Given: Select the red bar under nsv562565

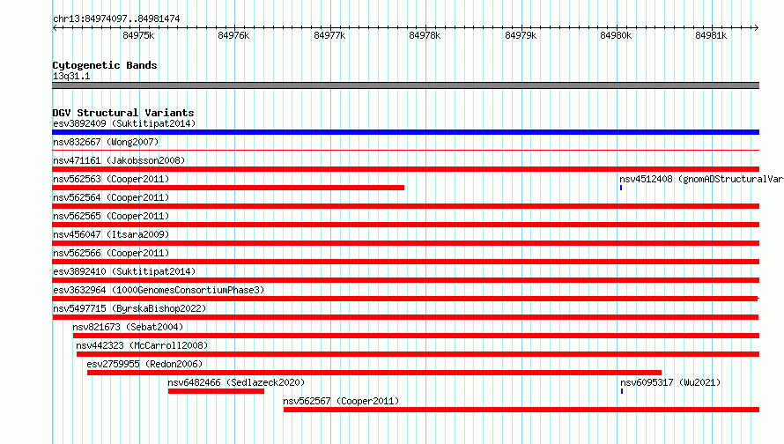Looking at the screenshot, I should click(x=405, y=225).
